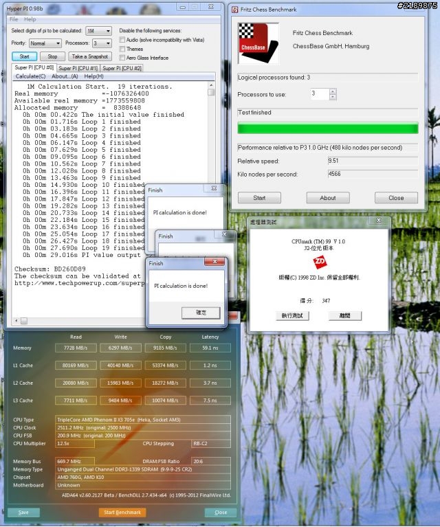Open the Priority dropdown set to Normal
This screenshot has width=440, height=527.
tap(45, 43)
